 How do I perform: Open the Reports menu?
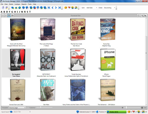[x=24, y=4]
